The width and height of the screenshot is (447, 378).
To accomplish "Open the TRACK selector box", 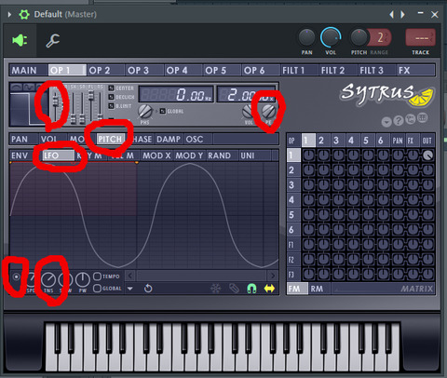I will (420, 38).
